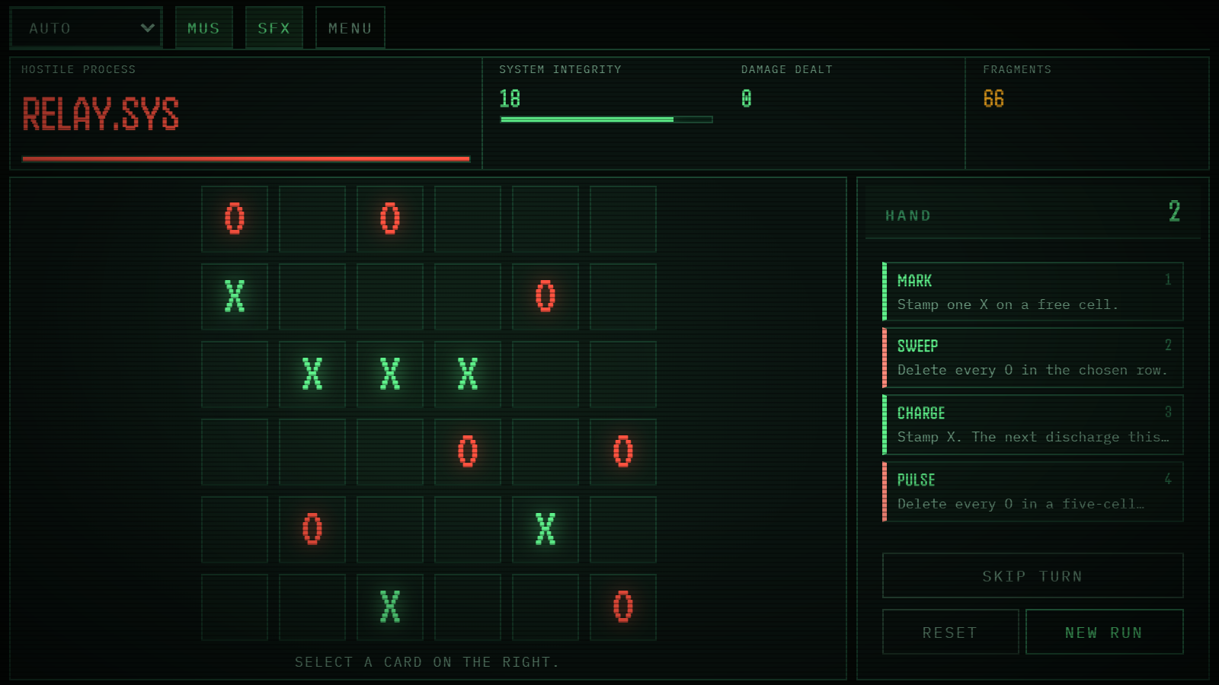Click the green system integrity bar

click(606, 119)
